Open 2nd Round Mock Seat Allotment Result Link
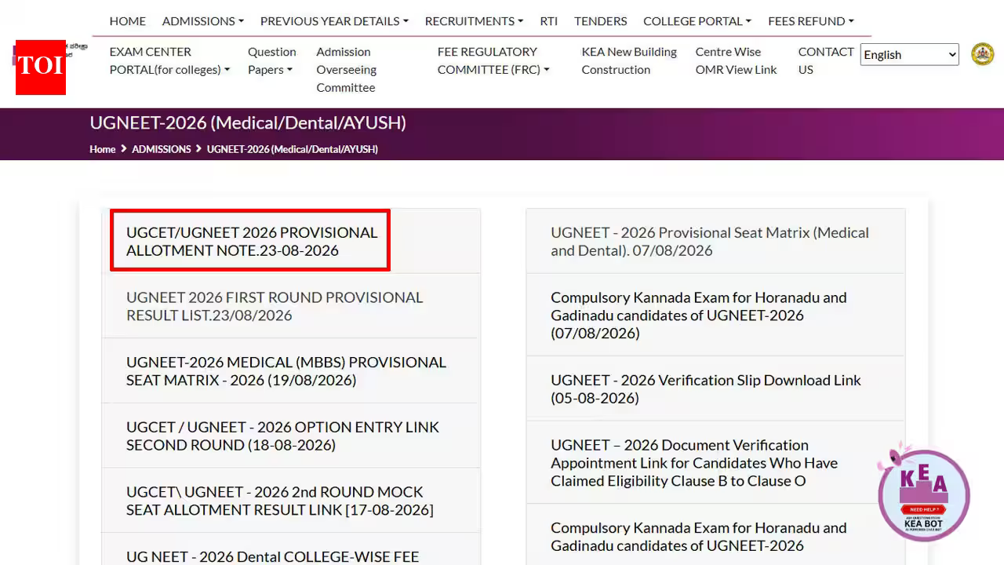1004x565 pixels. (280, 501)
